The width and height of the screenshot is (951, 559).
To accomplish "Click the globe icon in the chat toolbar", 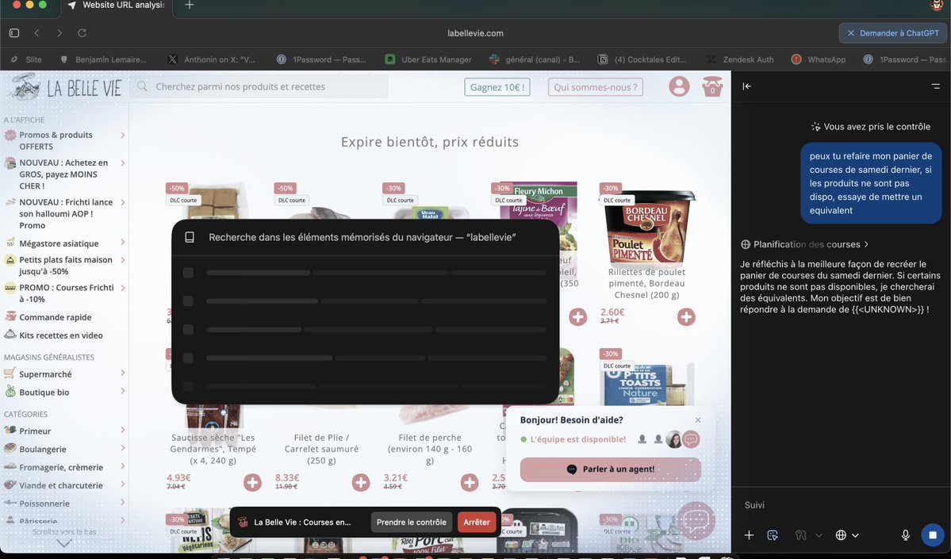I will (x=841, y=534).
